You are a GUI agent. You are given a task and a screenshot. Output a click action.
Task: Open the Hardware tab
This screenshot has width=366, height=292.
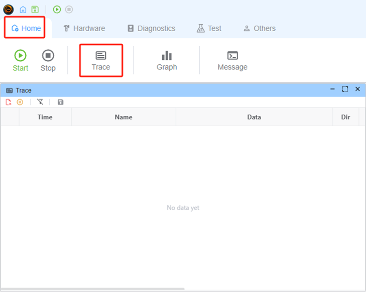click(84, 28)
